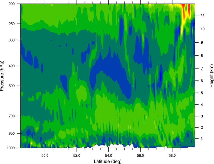Image resolution: width=214 pixels, height=164 pixels.
Task: Click the 58.0 latitude tick label
Action: [x=172, y=156]
